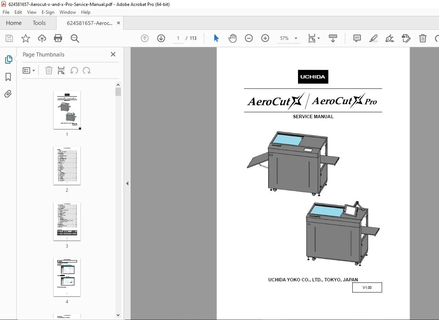
Task: Select page 3 thumbnail
Action: (67, 221)
